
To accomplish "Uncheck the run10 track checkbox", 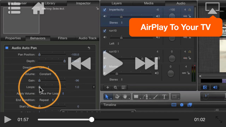I will (105, 31).
